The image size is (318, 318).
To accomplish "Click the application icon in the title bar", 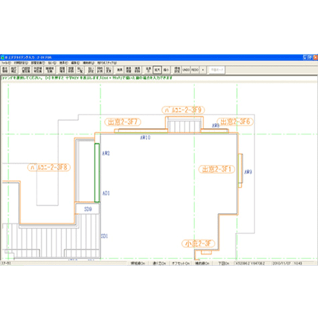I will point(2,57).
